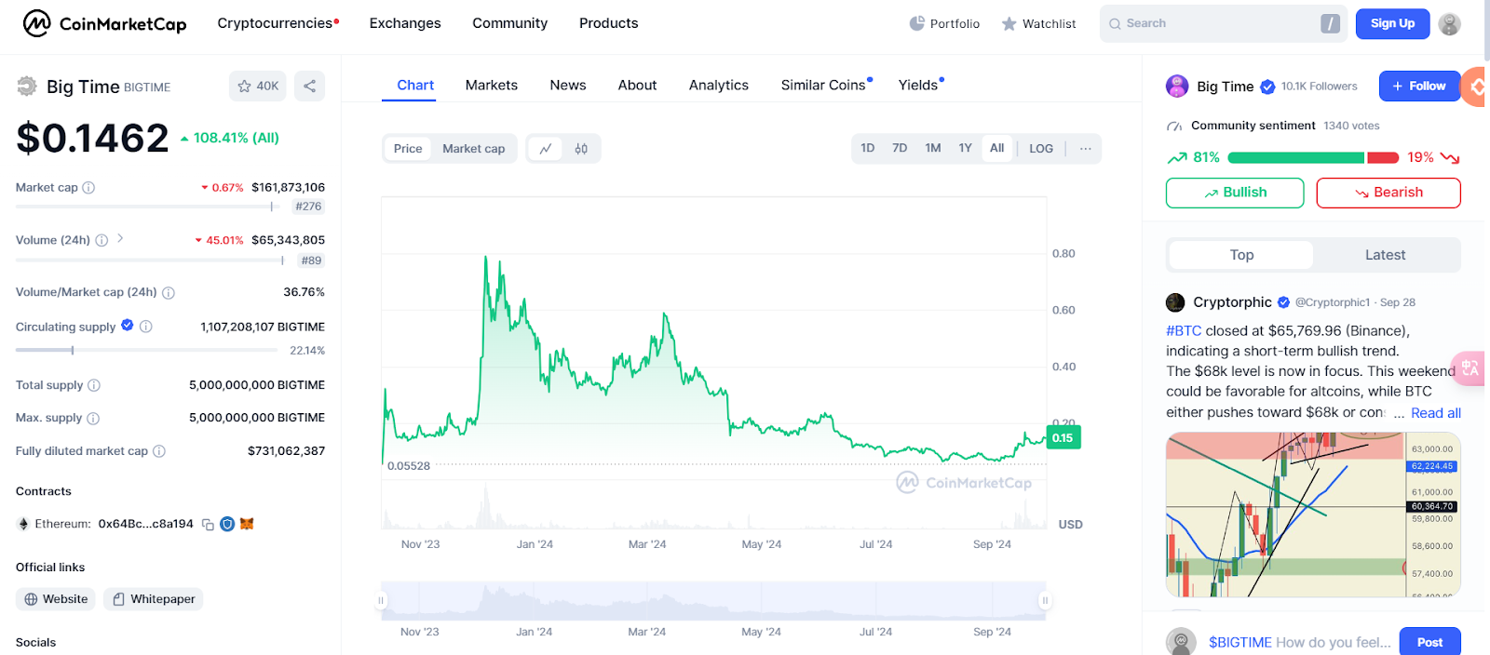The height and width of the screenshot is (655, 1490).
Task: Click the share icon next to Big Time
Action: pos(309,86)
